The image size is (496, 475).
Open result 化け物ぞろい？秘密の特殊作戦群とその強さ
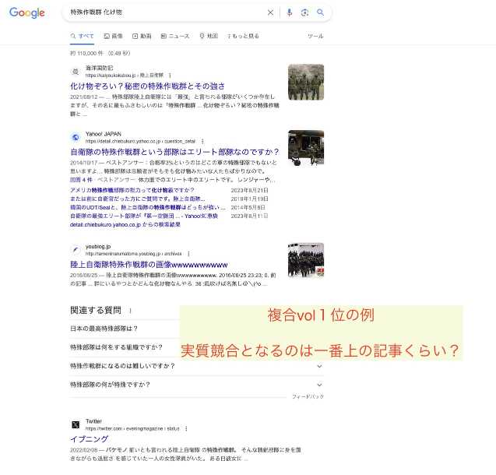coord(147,86)
